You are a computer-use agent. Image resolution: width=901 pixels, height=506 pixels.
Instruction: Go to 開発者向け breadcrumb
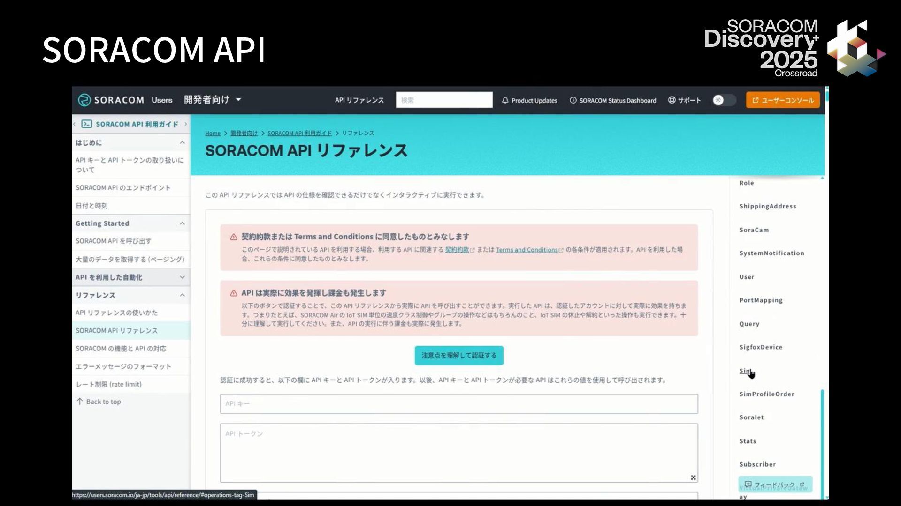coord(244,133)
